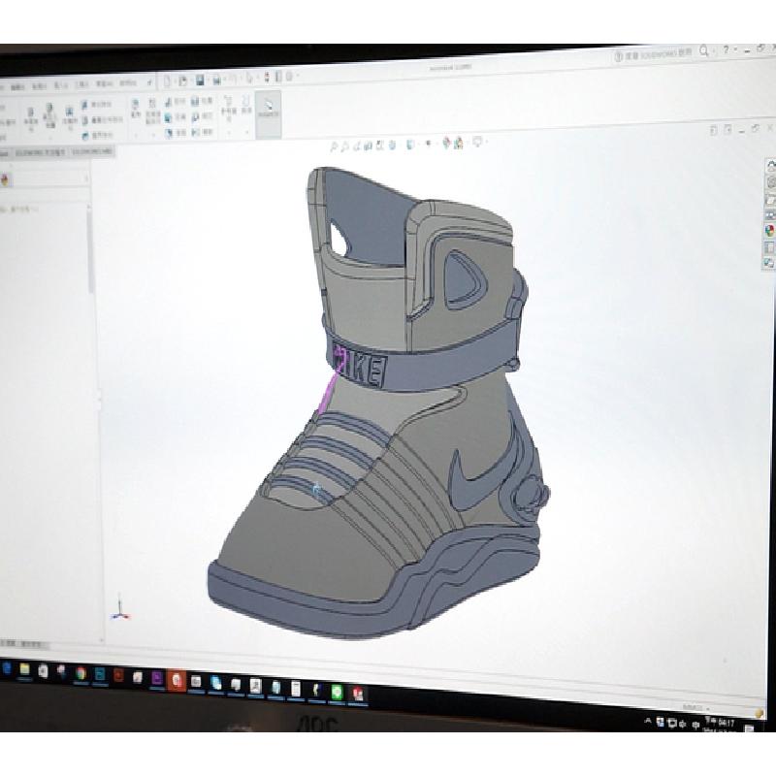
Task: Click the Apply Scene icon
Action: (x=459, y=144)
